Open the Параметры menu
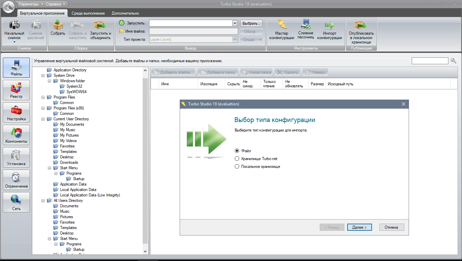462x261 pixels. (x=31, y=4)
